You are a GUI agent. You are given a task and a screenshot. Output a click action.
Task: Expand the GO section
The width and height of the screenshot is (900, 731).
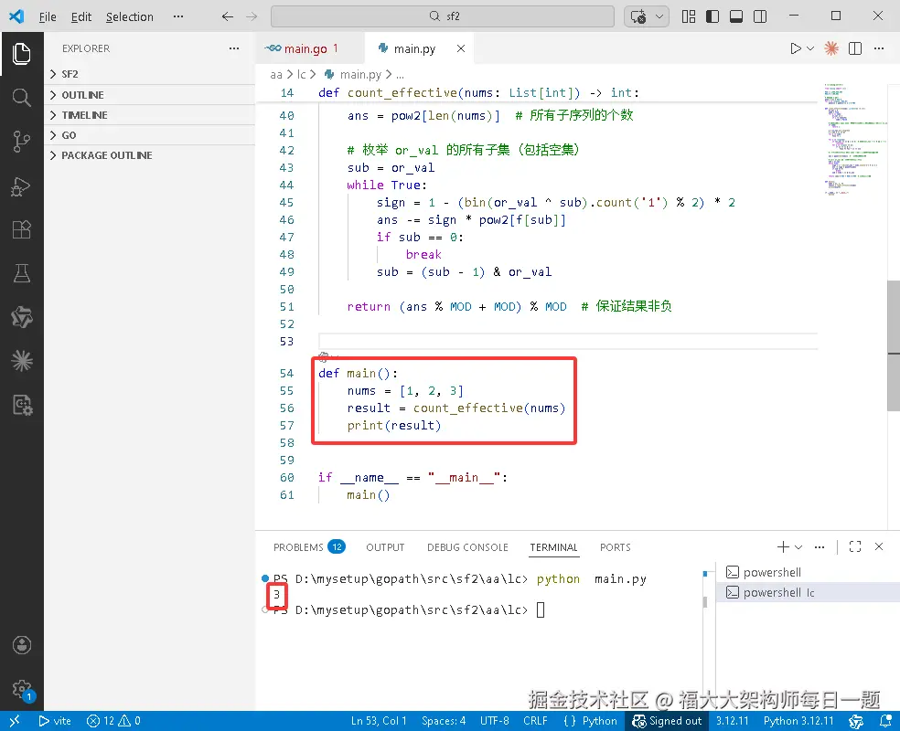(149, 135)
